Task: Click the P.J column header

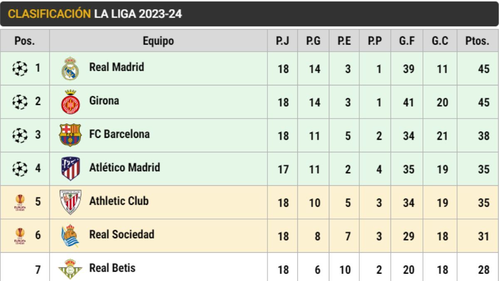Action: [x=282, y=41]
